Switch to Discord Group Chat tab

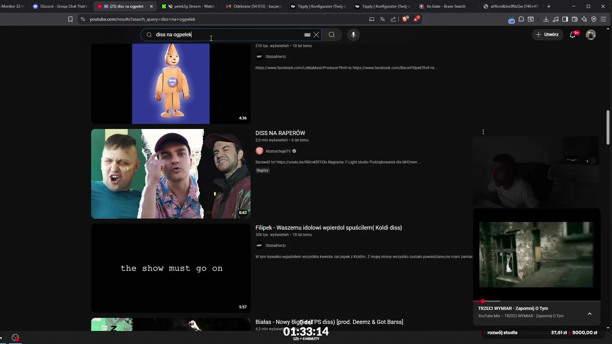tap(60, 6)
